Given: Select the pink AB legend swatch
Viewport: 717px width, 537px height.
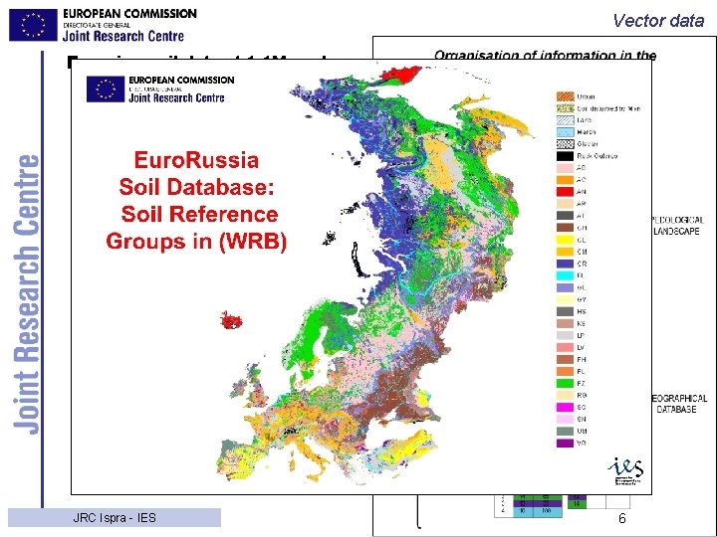Looking at the screenshot, I should 566,168.
